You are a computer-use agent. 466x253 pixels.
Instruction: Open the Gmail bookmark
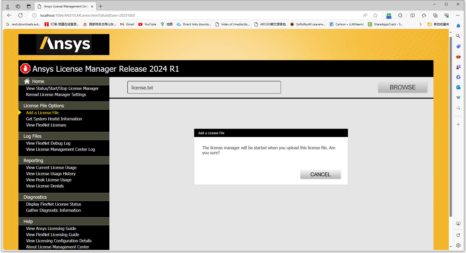coord(127,24)
